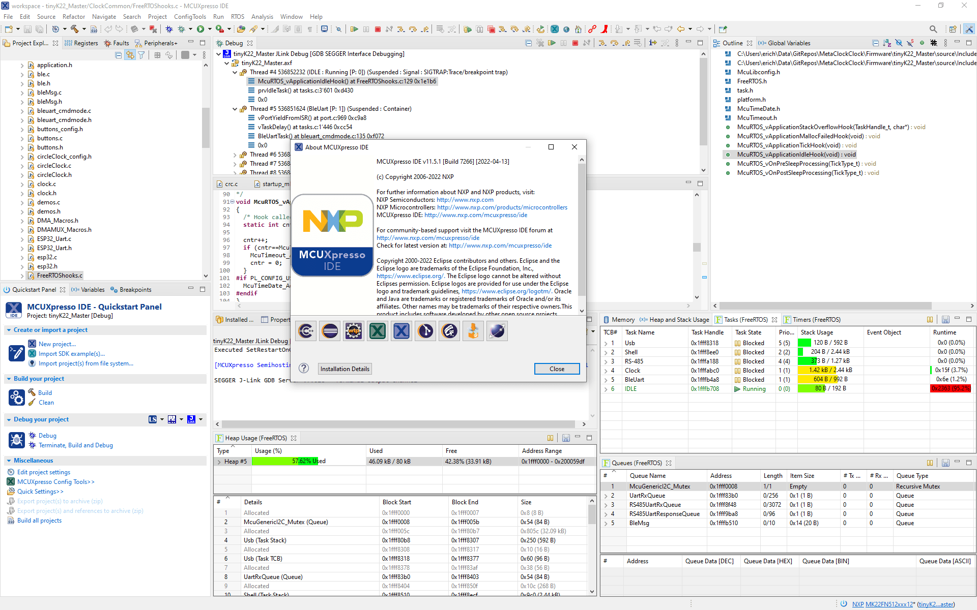Click the search magnifier icon at top right

point(933,29)
